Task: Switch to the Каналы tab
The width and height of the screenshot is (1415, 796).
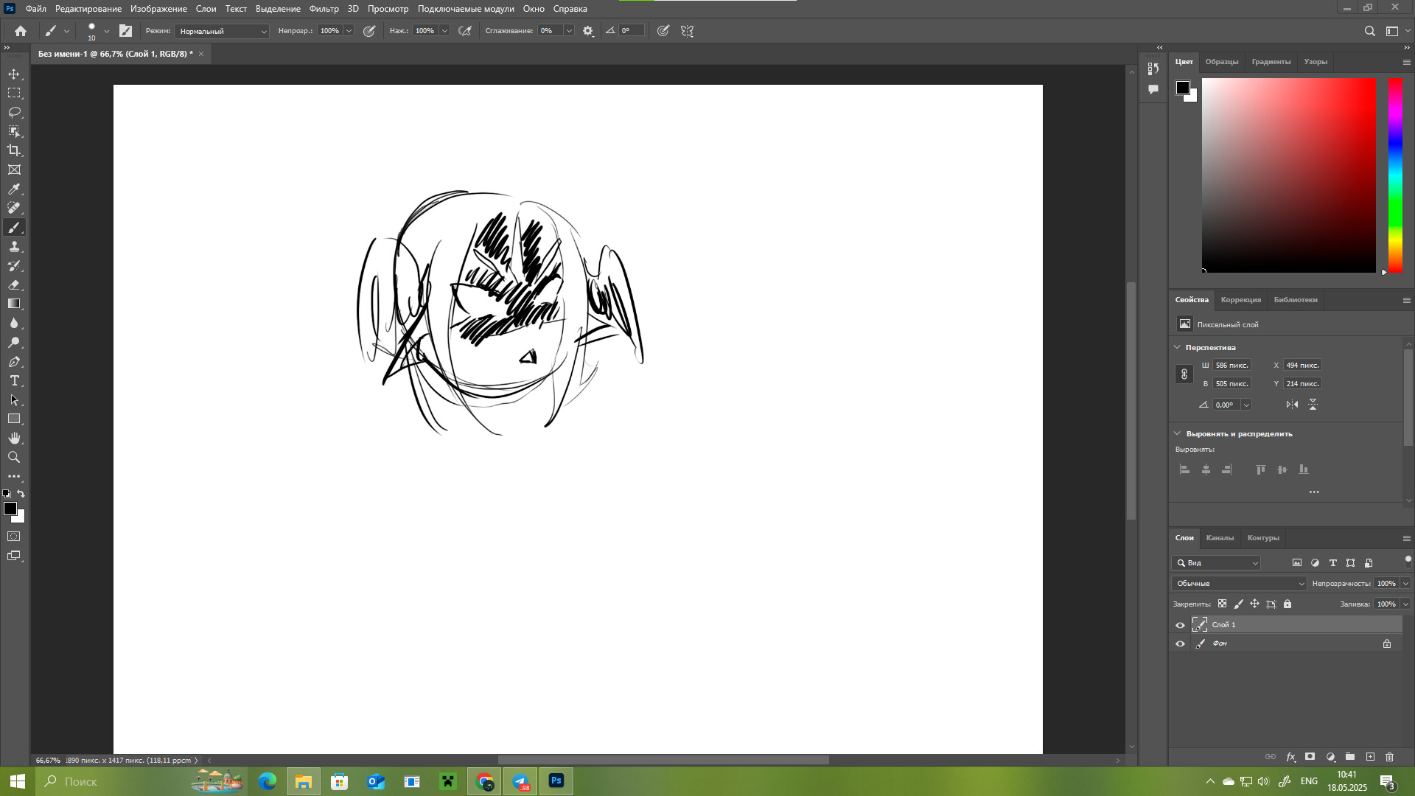Action: point(1220,537)
